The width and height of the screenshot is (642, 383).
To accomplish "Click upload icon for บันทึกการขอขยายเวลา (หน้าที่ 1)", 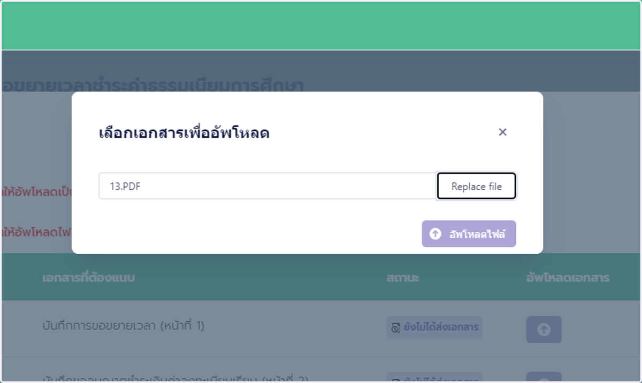I will (x=544, y=330).
